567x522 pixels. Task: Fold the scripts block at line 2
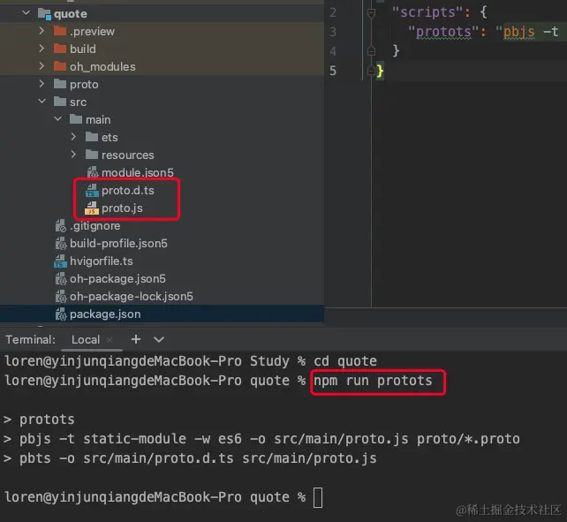click(371, 13)
